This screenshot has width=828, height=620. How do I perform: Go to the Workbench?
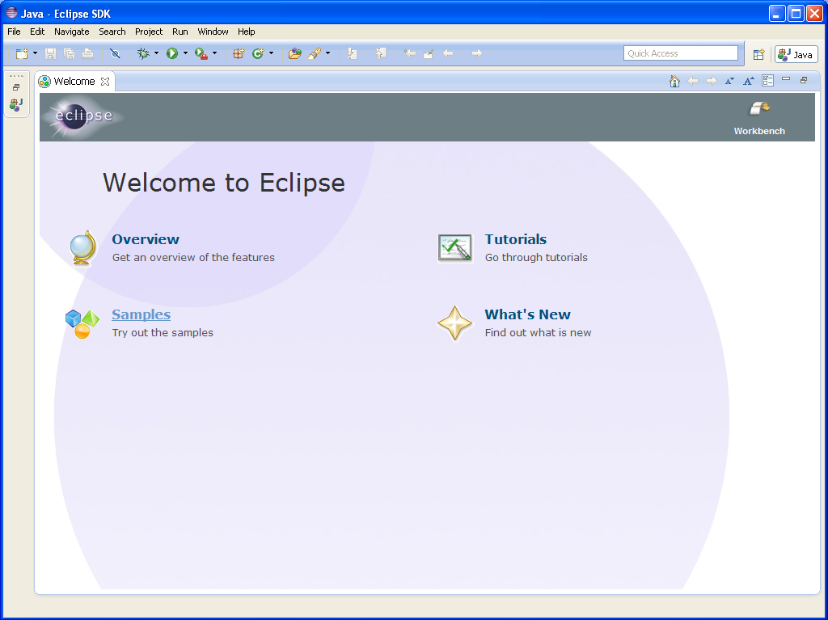coord(759,118)
